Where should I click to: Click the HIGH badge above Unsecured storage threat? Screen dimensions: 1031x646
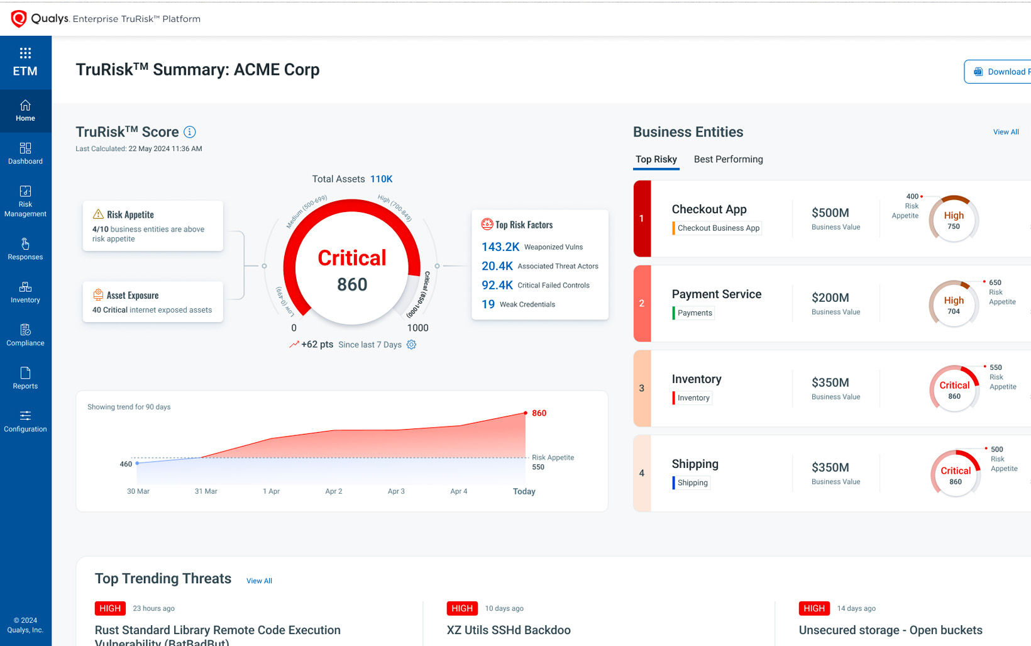pos(814,608)
